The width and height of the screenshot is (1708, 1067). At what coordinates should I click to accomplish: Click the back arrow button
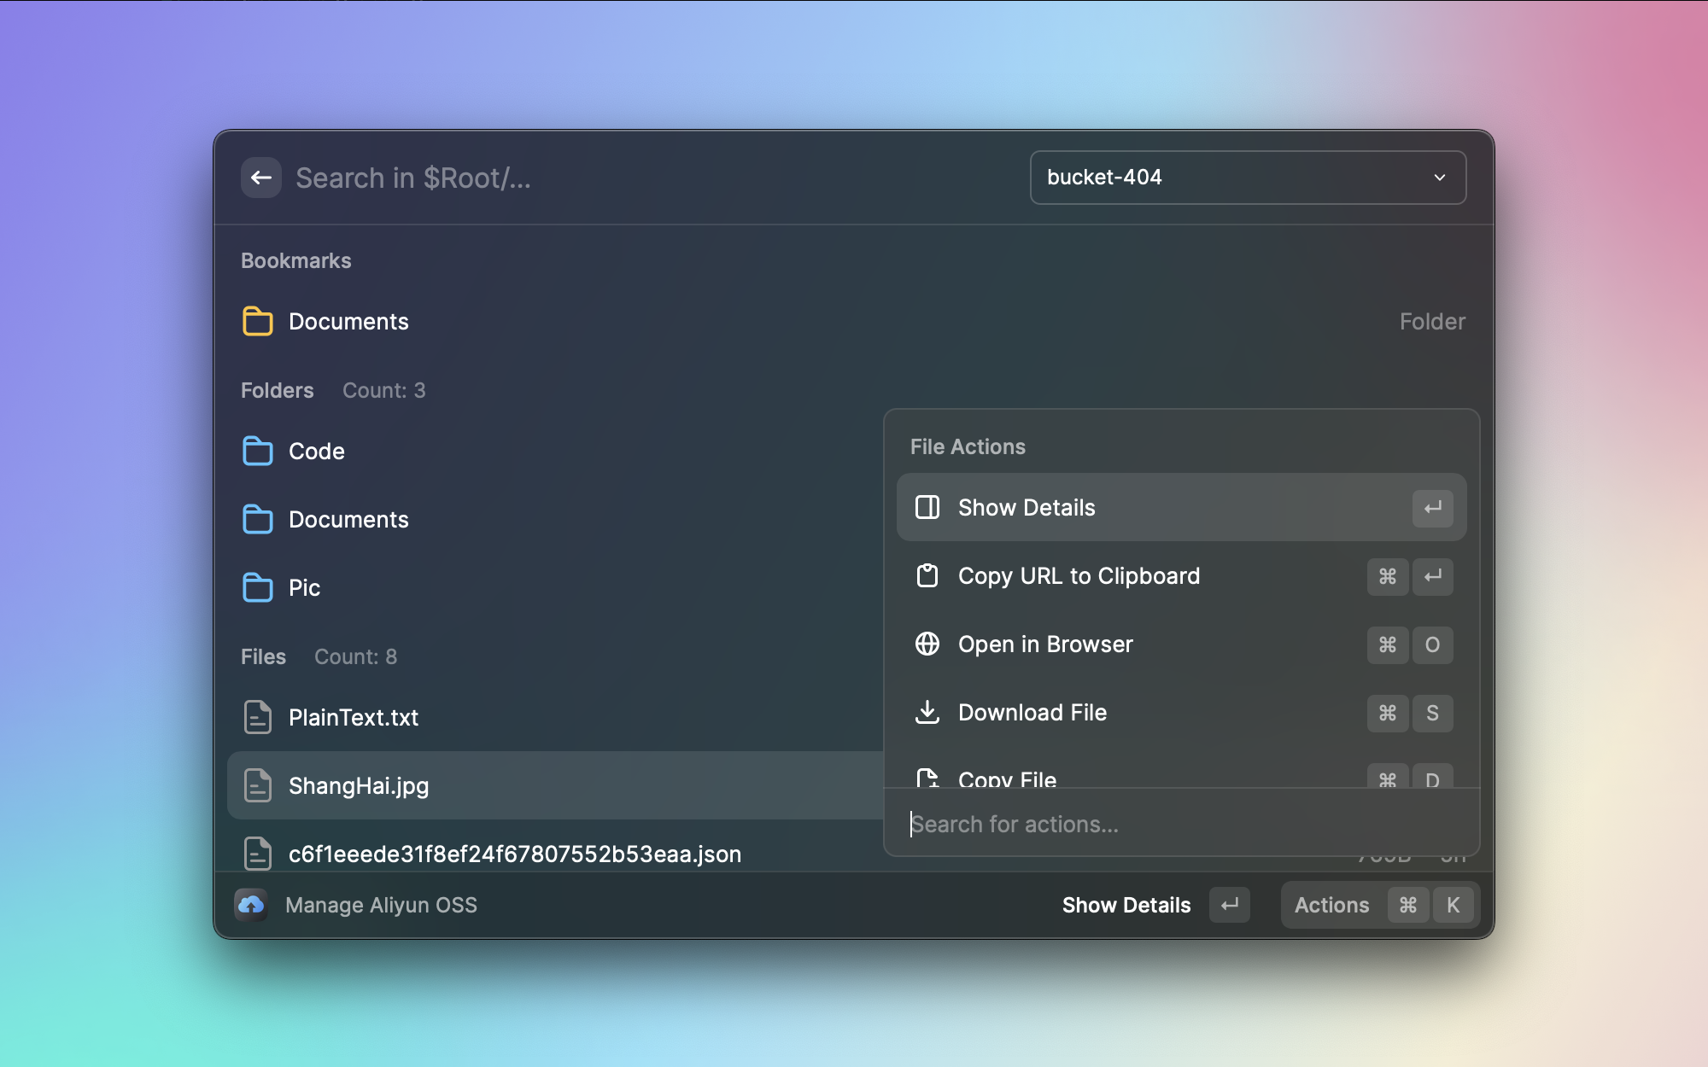pos(261,178)
